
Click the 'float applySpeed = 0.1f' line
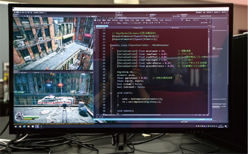[x=132, y=78]
